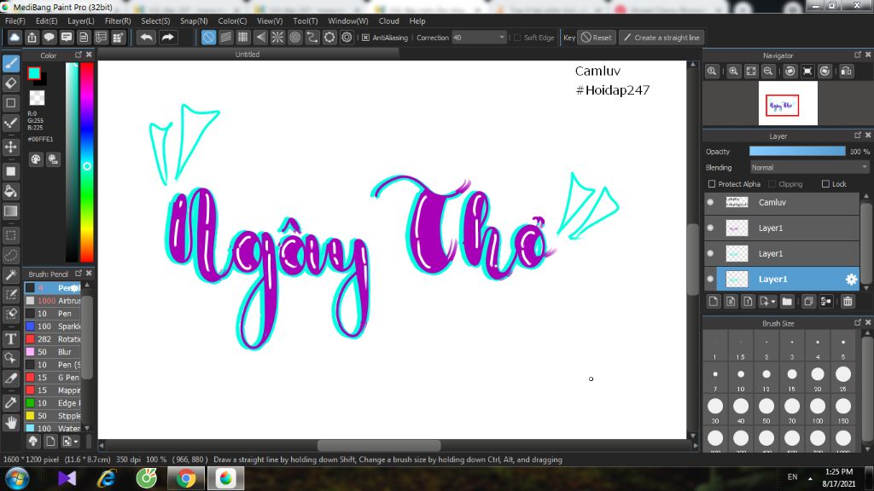Zoom out using Navigator magnifier minus

click(x=768, y=72)
